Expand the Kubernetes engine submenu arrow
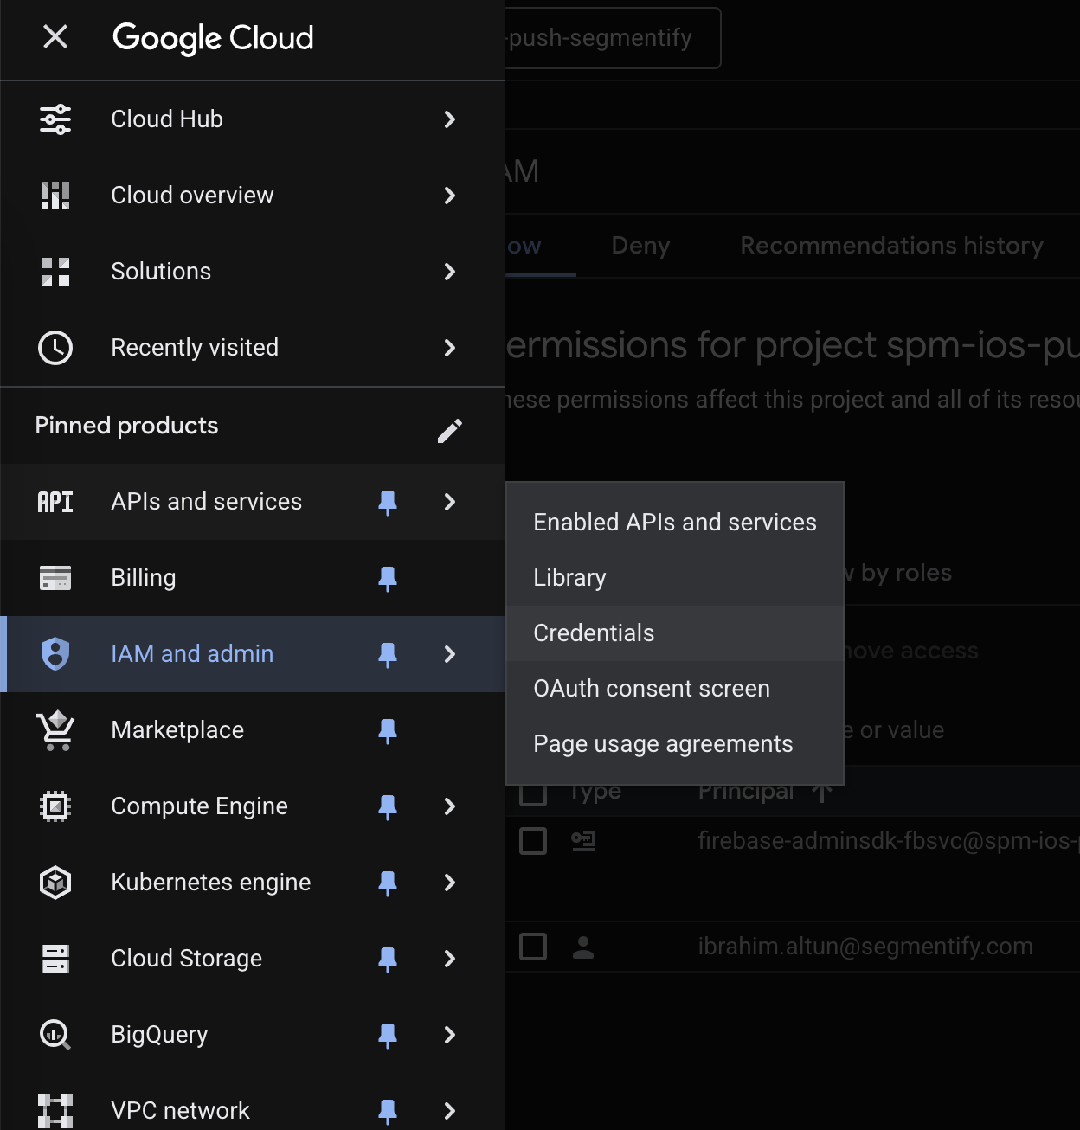 pyautogui.click(x=450, y=883)
